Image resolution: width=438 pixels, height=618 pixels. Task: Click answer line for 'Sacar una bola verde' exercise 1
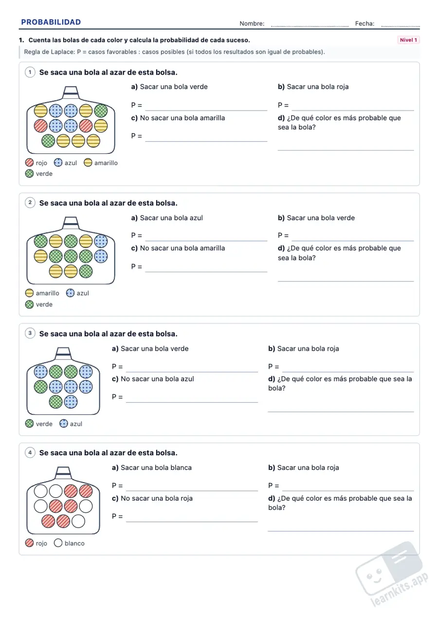tap(206, 110)
